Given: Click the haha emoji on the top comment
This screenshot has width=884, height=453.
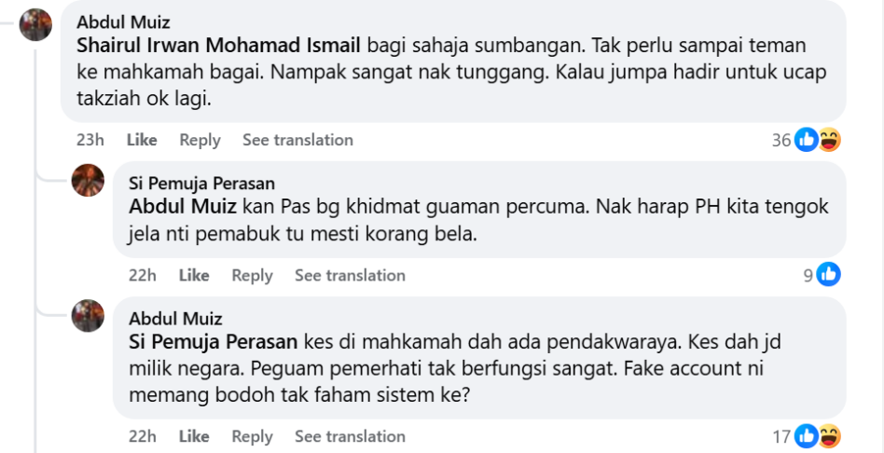Looking at the screenshot, I should pyautogui.click(x=829, y=141).
